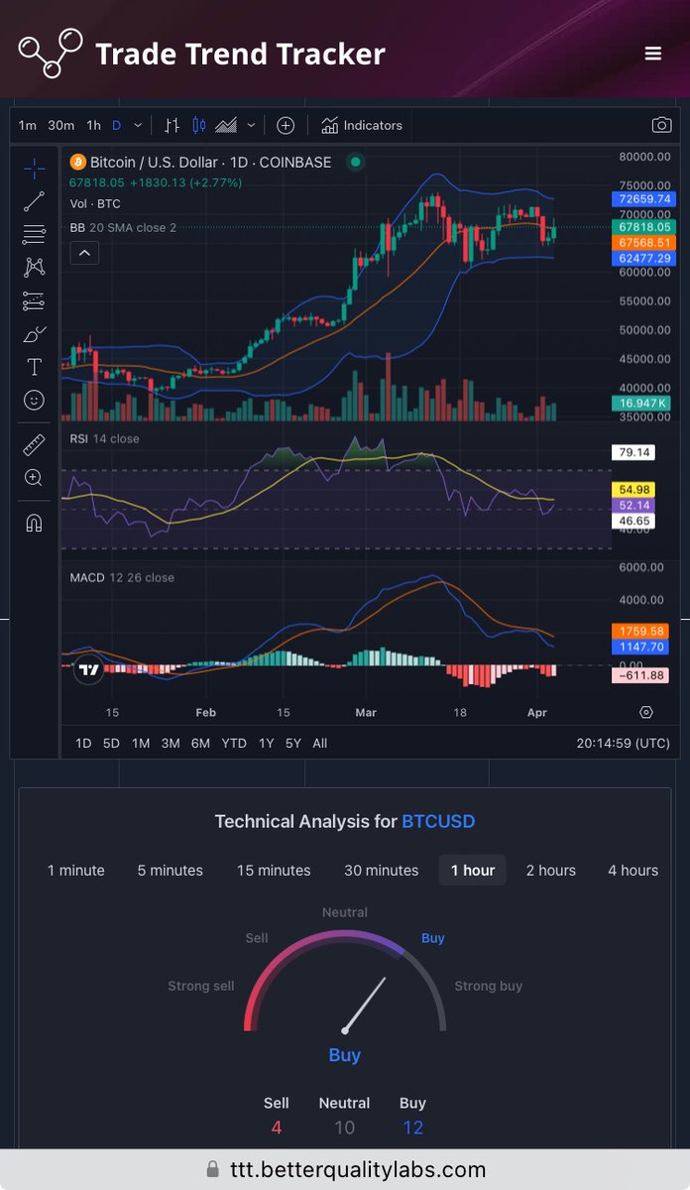Image resolution: width=690 pixels, height=1190 pixels.
Task: Set date range to 1Y
Action: click(x=266, y=743)
